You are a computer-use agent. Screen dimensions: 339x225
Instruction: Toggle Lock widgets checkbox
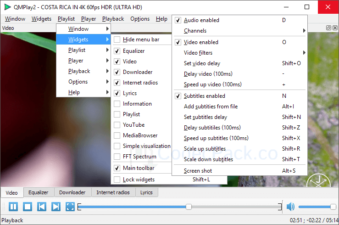[117, 180]
